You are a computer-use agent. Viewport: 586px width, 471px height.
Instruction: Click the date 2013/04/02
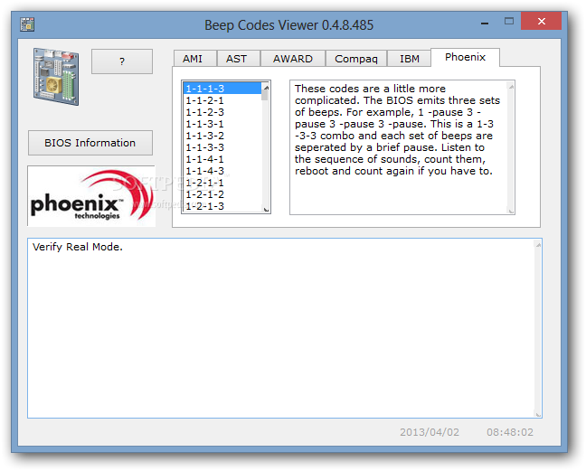(x=430, y=432)
